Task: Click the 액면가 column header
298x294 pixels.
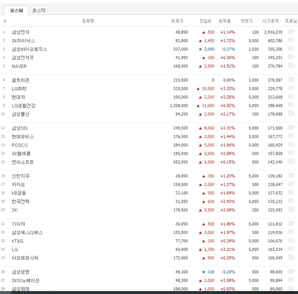Action: pos(247,21)
